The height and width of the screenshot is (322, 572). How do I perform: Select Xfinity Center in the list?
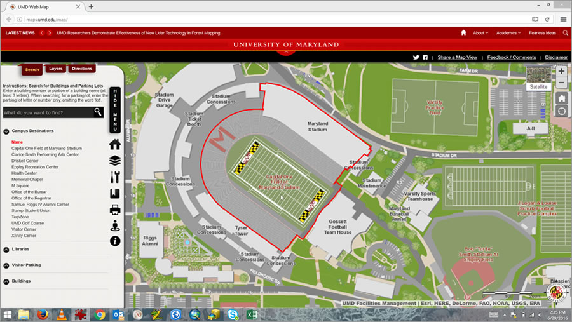point(24,236)
